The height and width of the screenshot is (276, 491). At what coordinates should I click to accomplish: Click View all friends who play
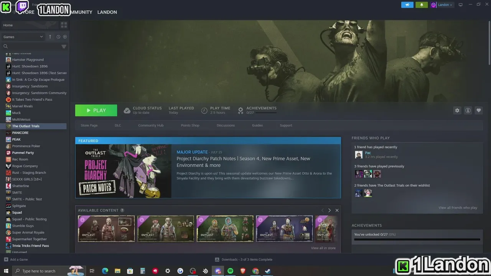tap(458, 208)
